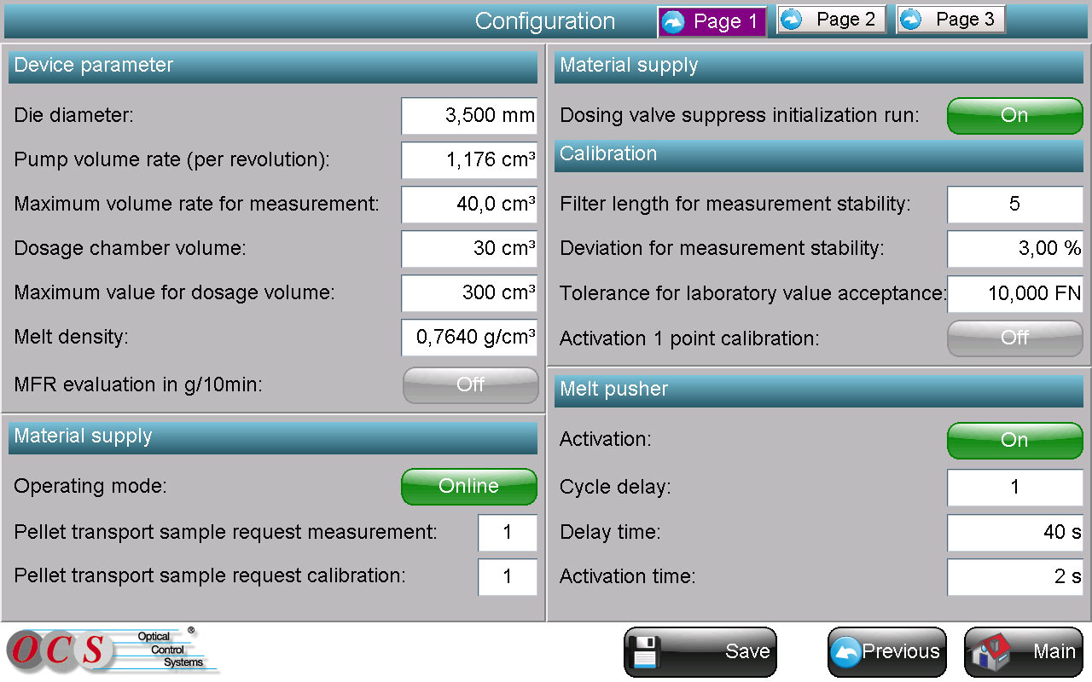Click the 'Delay time:' label

pyautogui.click(x=610, y=533)
